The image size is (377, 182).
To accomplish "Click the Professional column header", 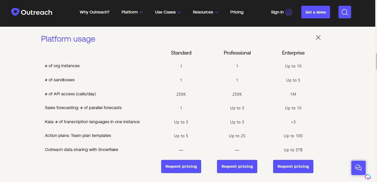I will tap(237, 53).
